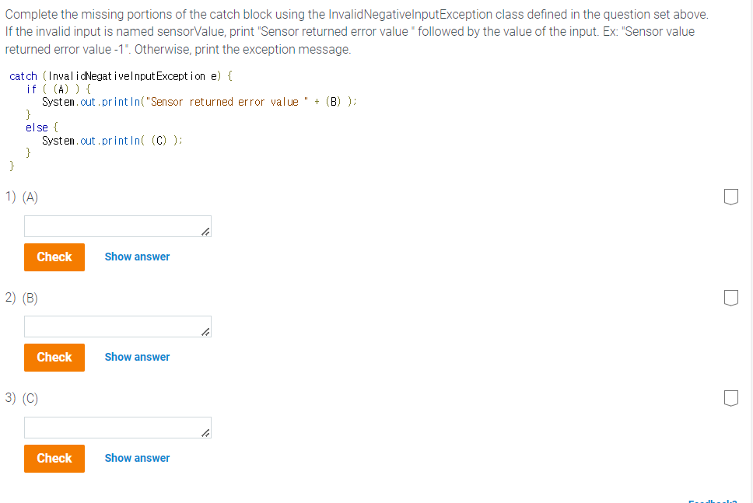The height and width of the screenshot is (503, 753).
Task: Click the Check button for question 3 (C)
Action: point(54,458)
